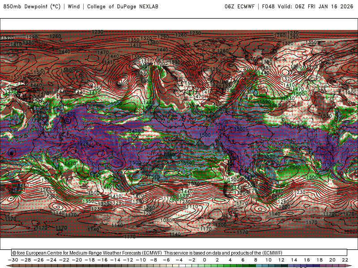Click the "-14" color scale label
The width and height of the screenshot is (358, 268).
click(115, 260)
